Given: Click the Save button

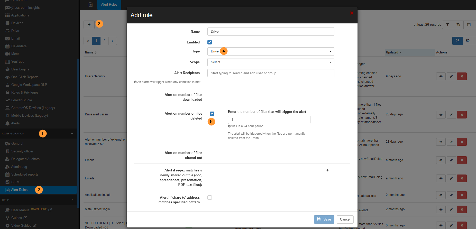Looking at the screenshot, I should (x=324, y=219).
